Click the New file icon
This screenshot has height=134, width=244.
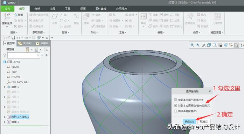pyautogui.click(x=3, y=38)
